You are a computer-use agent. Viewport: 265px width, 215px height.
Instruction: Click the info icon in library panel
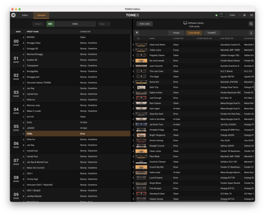pos(251,33)
